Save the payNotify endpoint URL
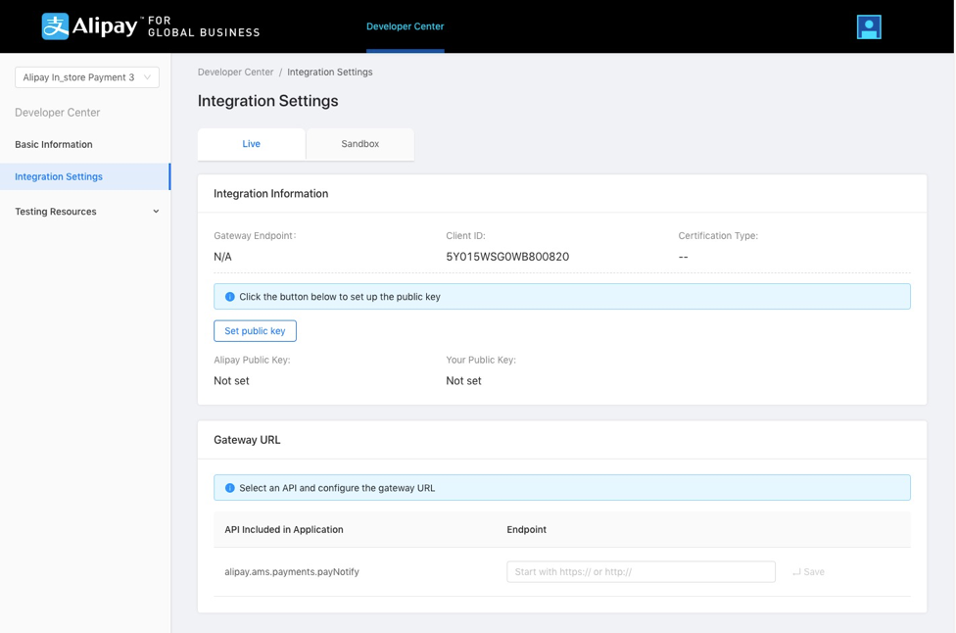The width and height of the screenshot is (956, 633). pos(809,572)
